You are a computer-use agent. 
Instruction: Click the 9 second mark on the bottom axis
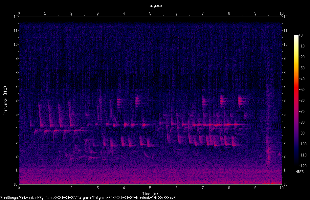255,188
